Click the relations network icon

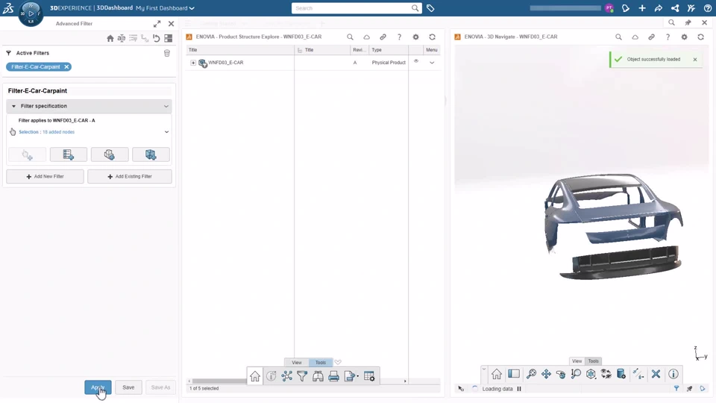tap(286, 376)
